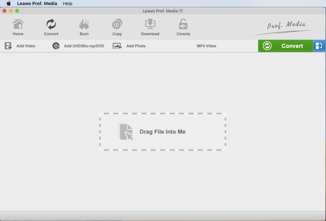Open the Burn module

(x=84, y=27)
